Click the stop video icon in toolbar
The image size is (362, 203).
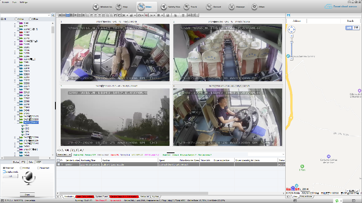(x=159, y=15)
